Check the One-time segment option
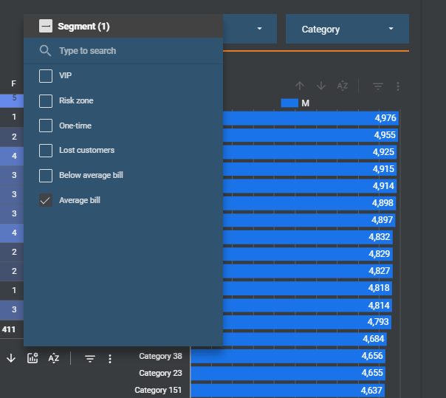 [46, 126]
